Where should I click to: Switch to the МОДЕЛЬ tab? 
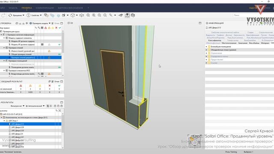coord(13,8)
